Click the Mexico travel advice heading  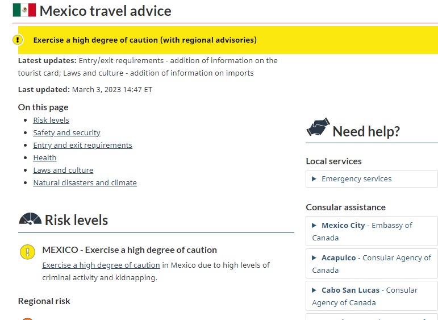click(105, 11)
